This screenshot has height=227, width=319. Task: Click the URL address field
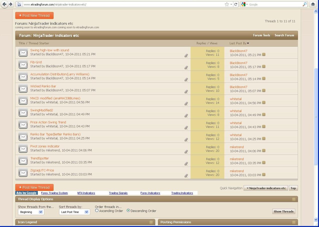point(123,5)
